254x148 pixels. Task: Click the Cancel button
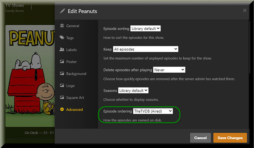pos(200,138)
